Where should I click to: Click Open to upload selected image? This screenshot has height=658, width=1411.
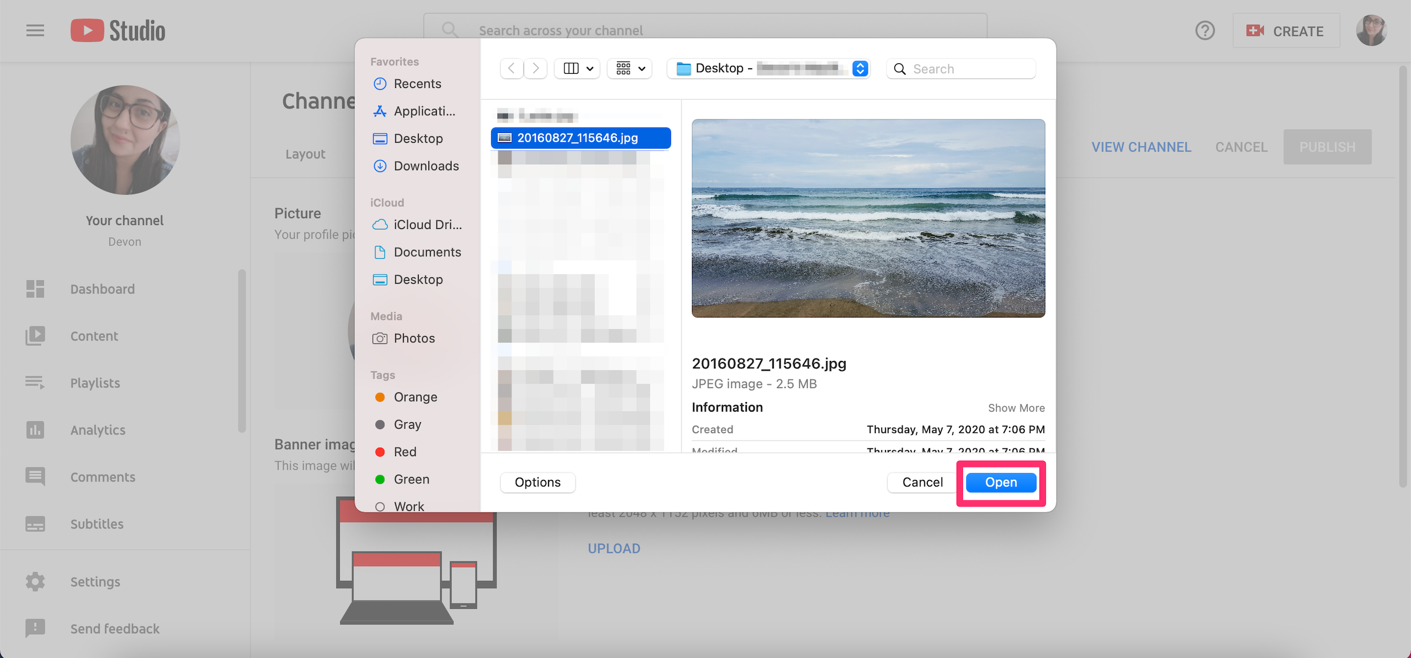pyautogui.click(x=1001, y=482)
